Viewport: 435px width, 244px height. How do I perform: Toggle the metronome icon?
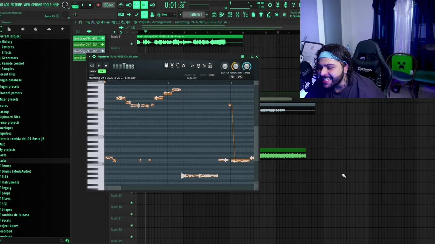click(x=121, y=5)
